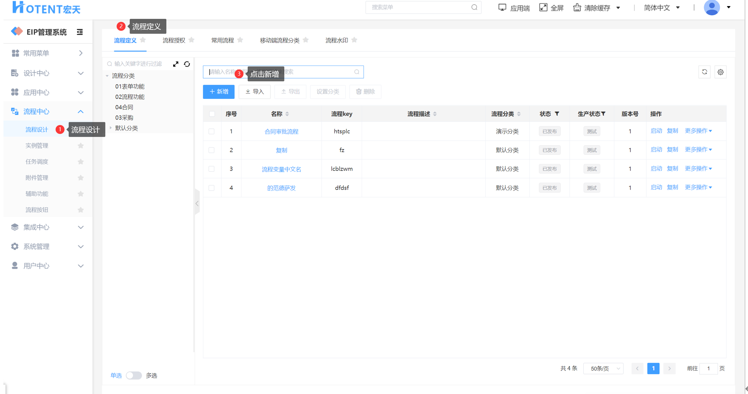Expand 更多操作 for the 复制 row
Screen dimensions: 748x394
point(698,150)
